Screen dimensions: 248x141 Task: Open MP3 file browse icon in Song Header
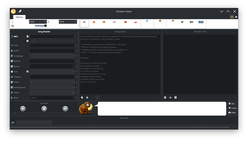(x=28, y=37)
